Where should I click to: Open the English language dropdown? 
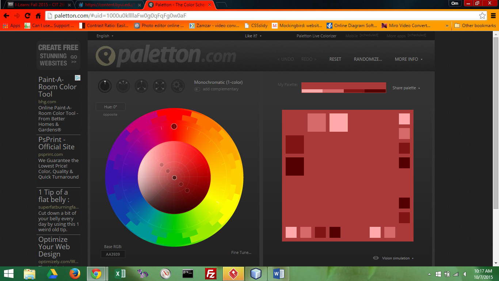pyautogui.click(x=105, y=36)
